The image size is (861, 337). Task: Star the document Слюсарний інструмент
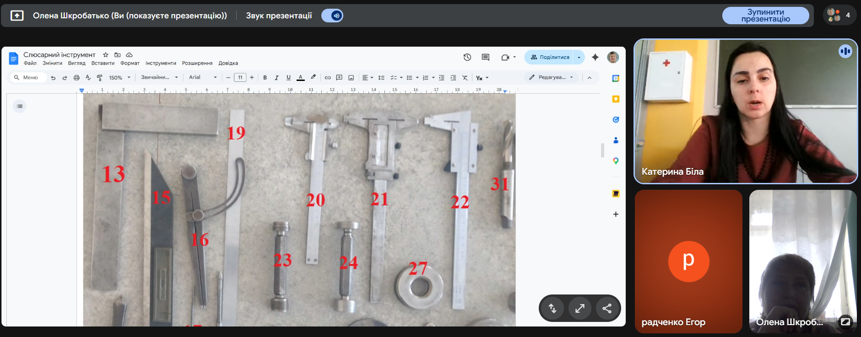point(106,55)
